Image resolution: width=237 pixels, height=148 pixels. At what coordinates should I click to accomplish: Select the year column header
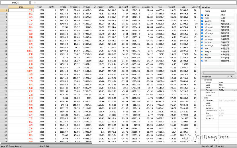40,7
